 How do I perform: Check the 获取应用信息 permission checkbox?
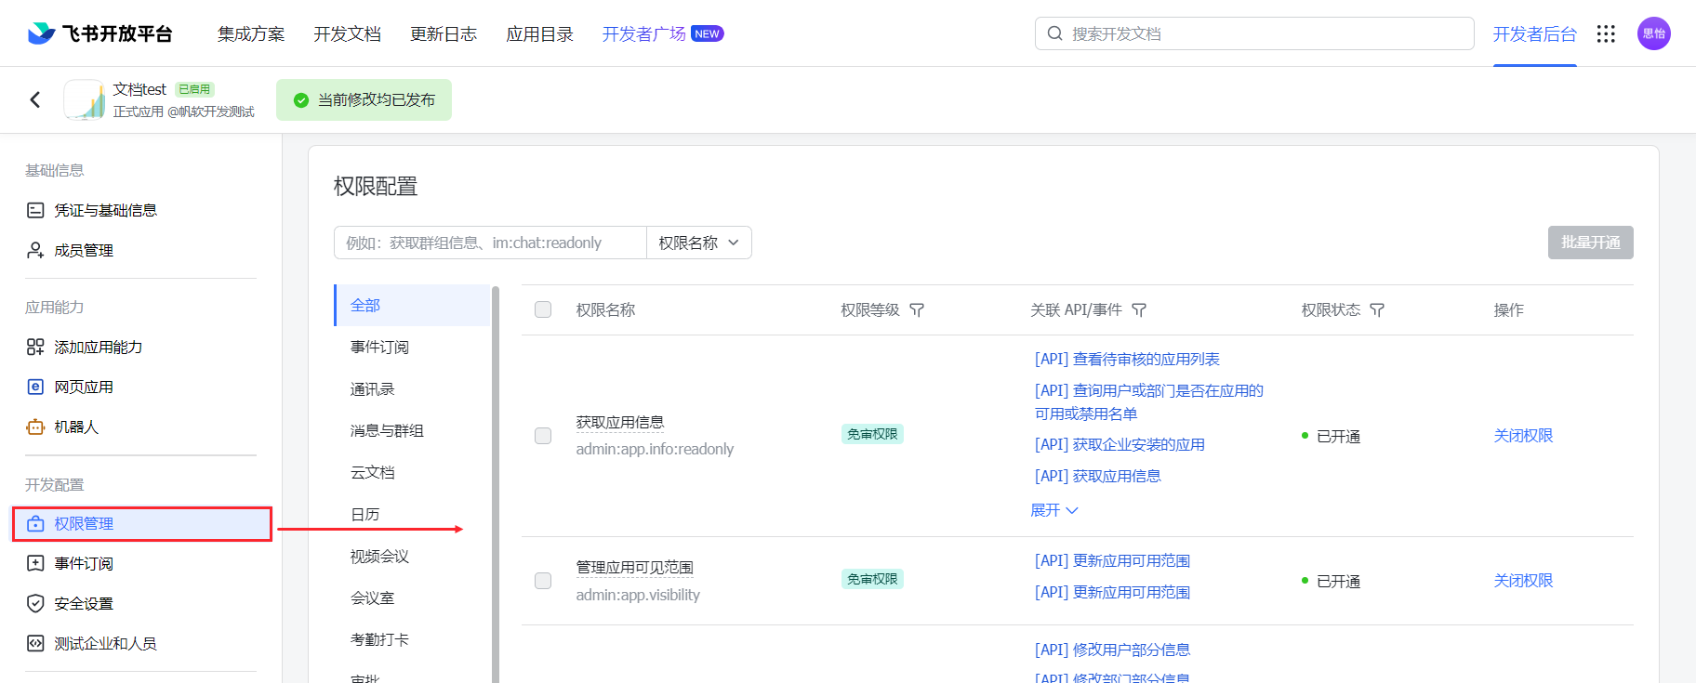[543, 436]
